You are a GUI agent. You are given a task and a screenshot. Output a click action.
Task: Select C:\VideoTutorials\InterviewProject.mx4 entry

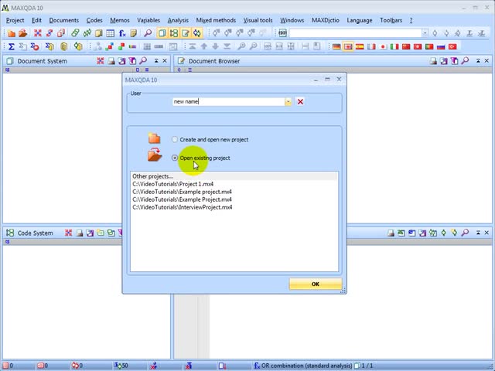click(x=234, y=207)
